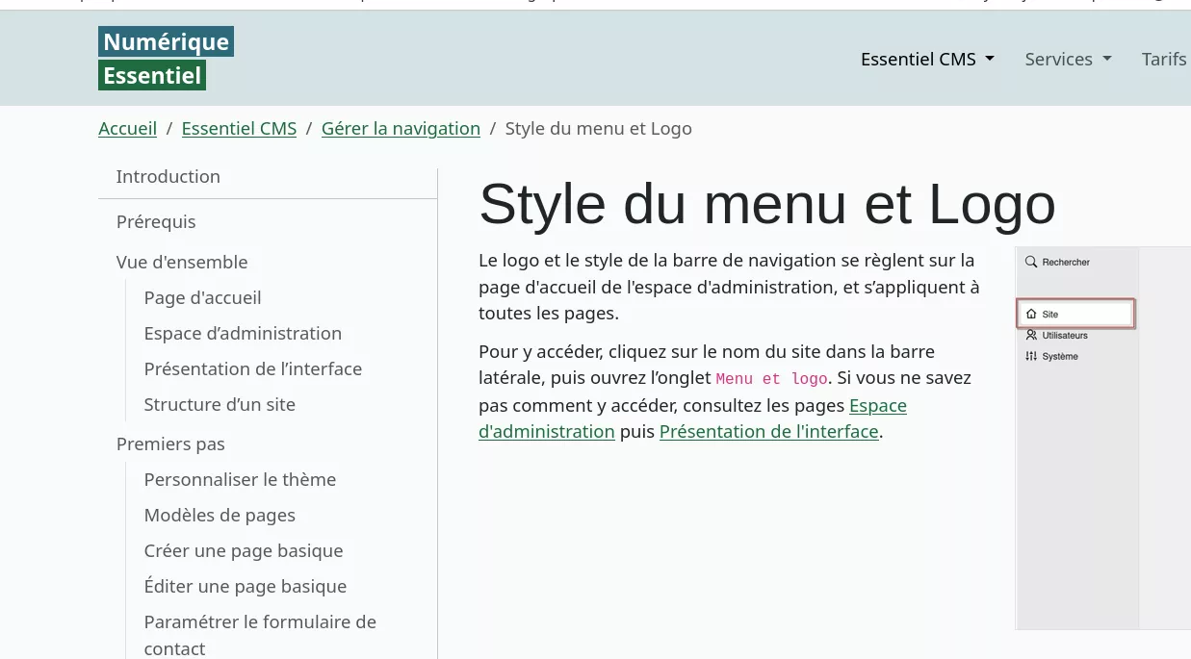Click the Site home icon in the screenshot
The width and height of the screenshot is (1191, 659).
pyautogui.click(x=1031, y=314)
